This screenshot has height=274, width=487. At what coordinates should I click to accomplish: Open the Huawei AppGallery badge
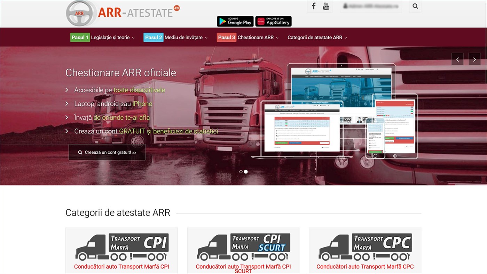click(273, 21)
